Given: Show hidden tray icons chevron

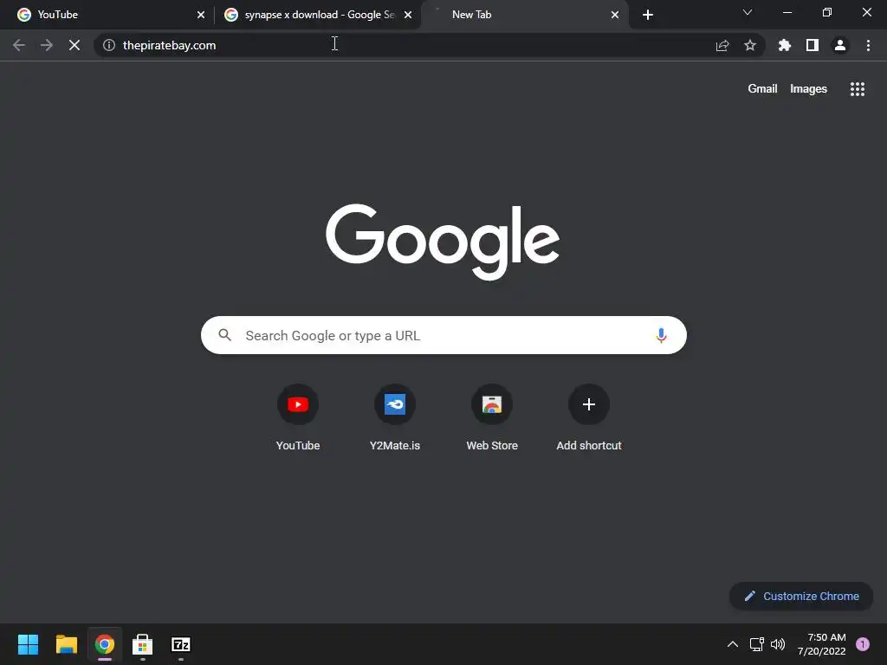Looking at the screenshot, I should pyautogui.click(x=733, y=644).
